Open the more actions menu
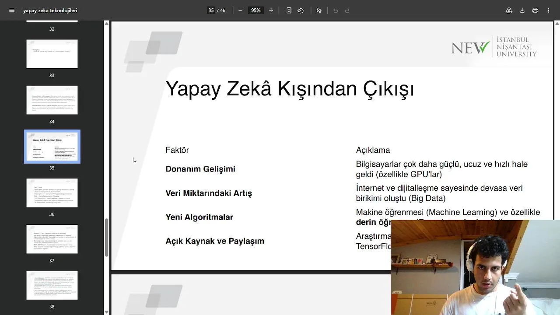560x315 pixels. point(548,10)
